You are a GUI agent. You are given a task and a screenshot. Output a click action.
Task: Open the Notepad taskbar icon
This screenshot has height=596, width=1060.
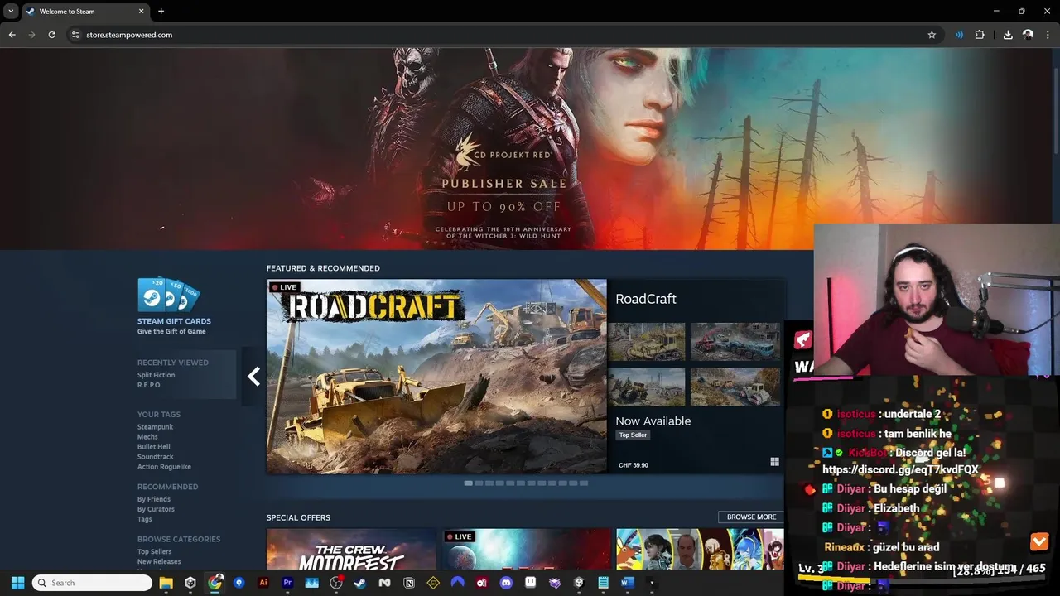(603, 583)
